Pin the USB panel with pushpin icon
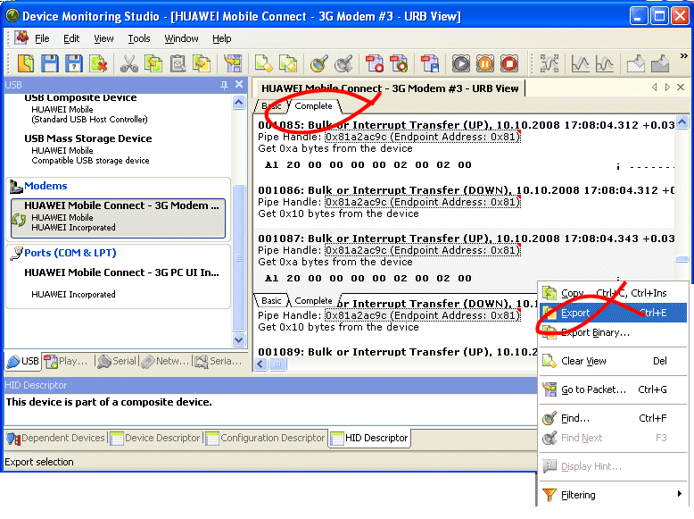 tap(225, 85)
